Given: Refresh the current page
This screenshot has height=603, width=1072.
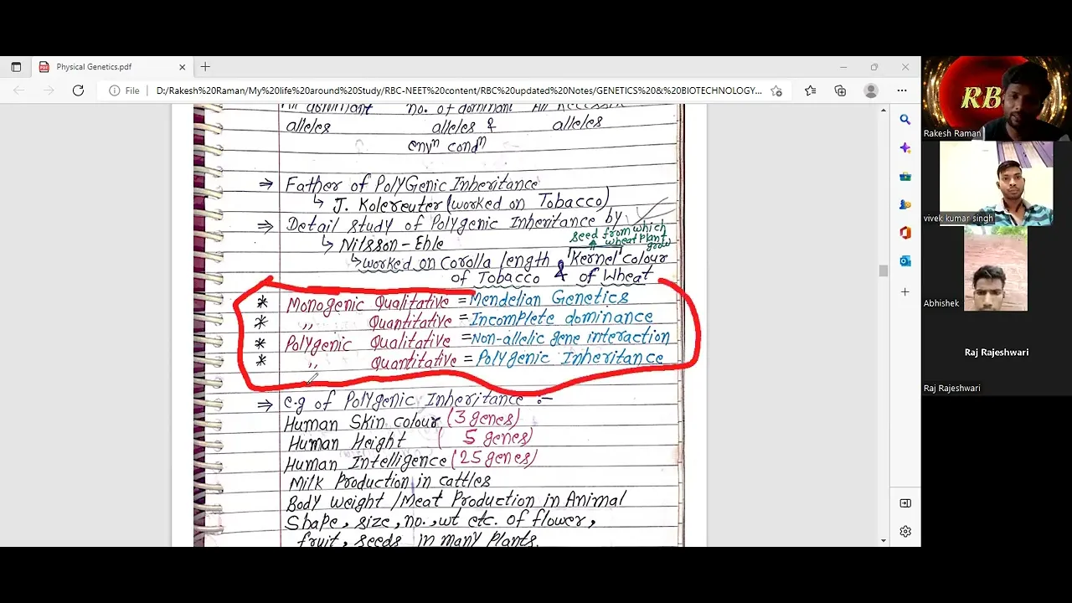Looking at the screenshot, I should click(78, 90).
